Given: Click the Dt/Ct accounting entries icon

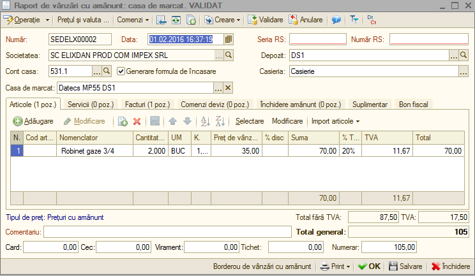Looking at the screenshot, I should pos(372,20).
